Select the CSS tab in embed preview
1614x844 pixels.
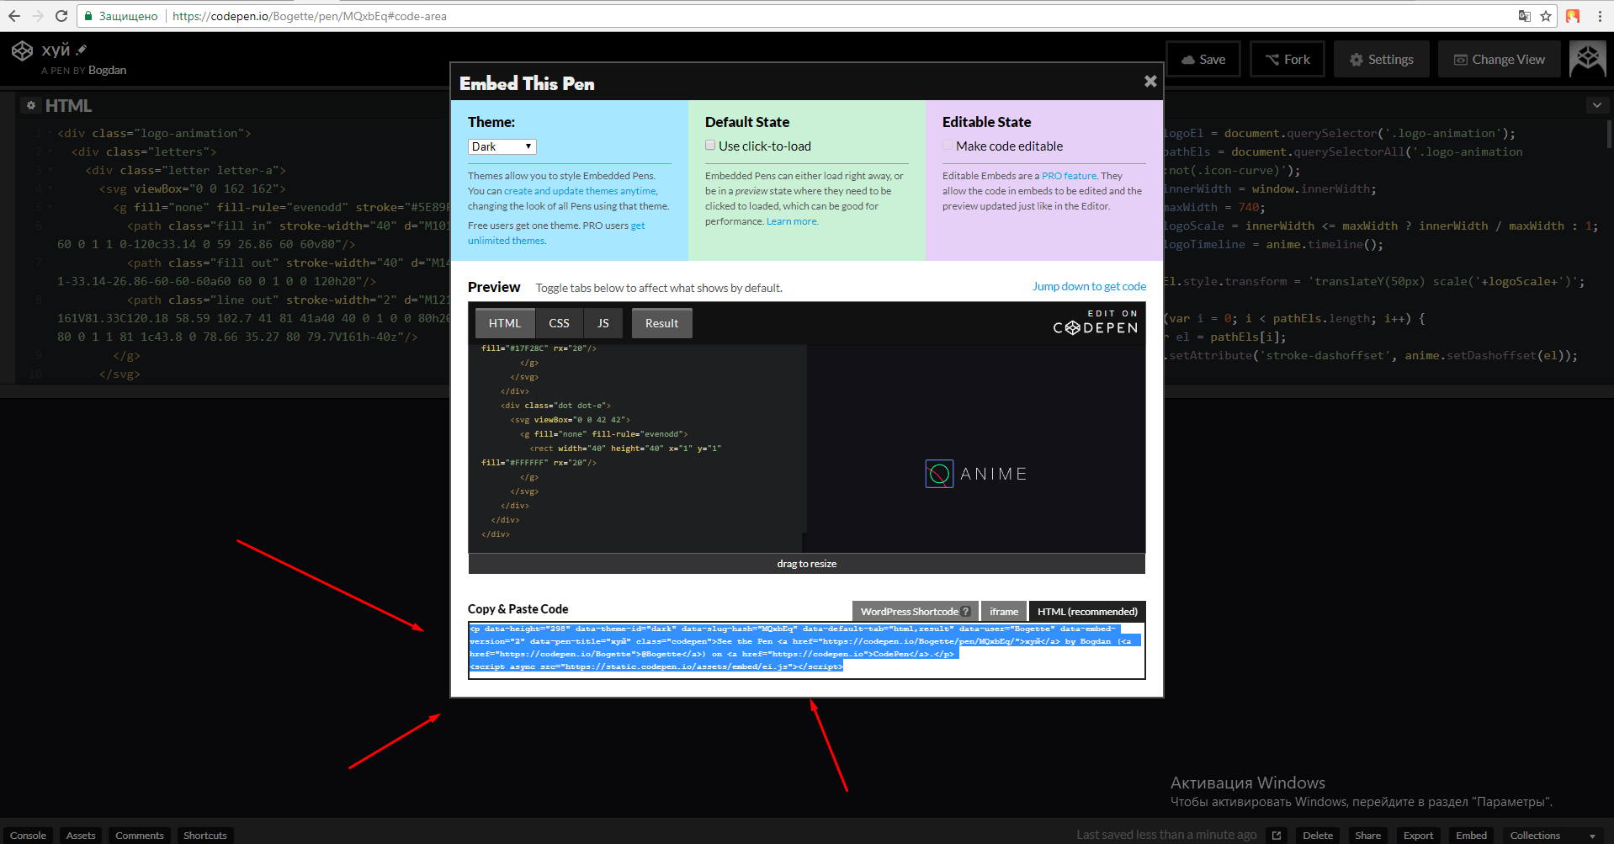click(x=559, y=323)
